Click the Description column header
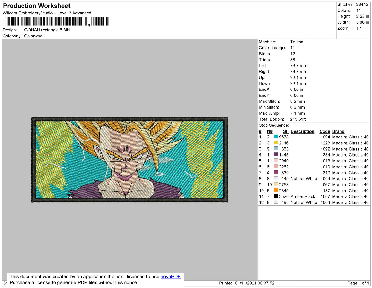 coord(302,131)
